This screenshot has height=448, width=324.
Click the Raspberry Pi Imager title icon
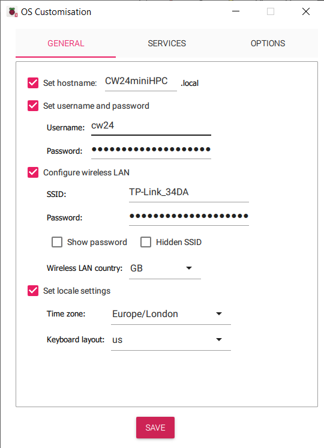pos(12,12)
